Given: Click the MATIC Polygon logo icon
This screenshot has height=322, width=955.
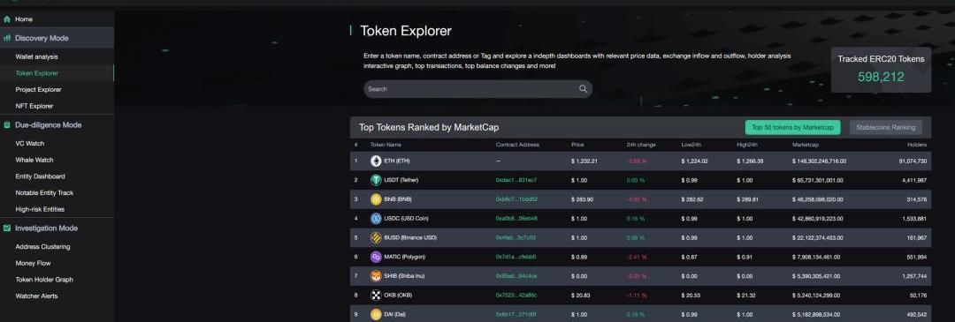Looking at the screenshot, I should click(376, 257).
